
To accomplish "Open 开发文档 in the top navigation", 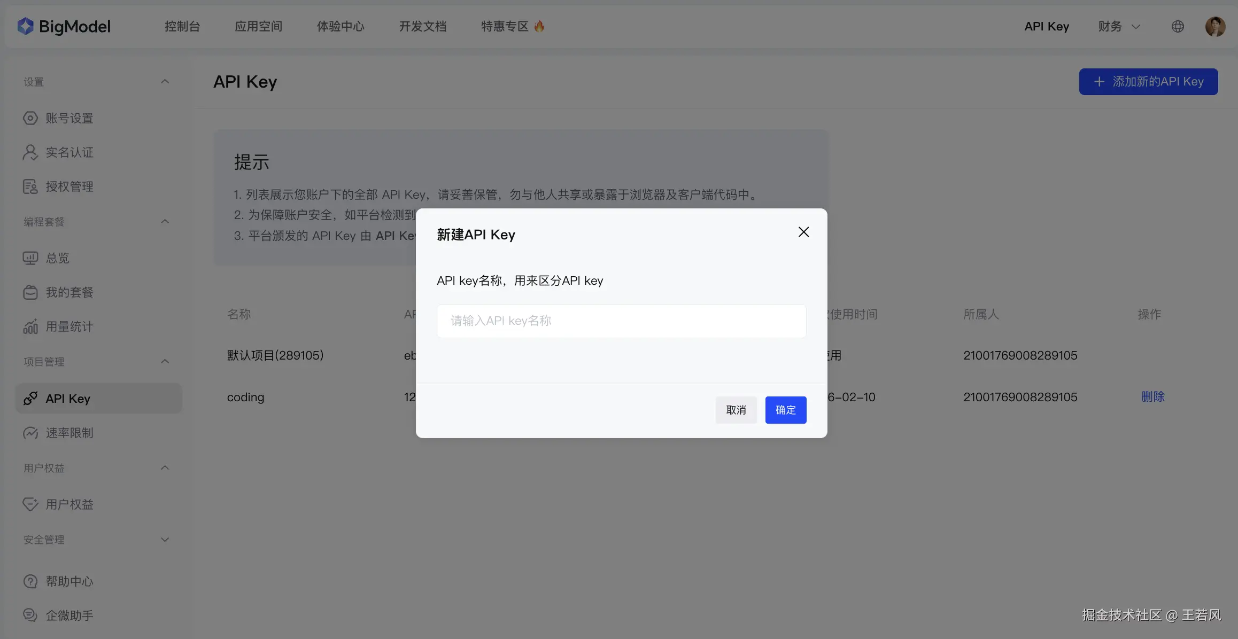I will pos(422,26).
